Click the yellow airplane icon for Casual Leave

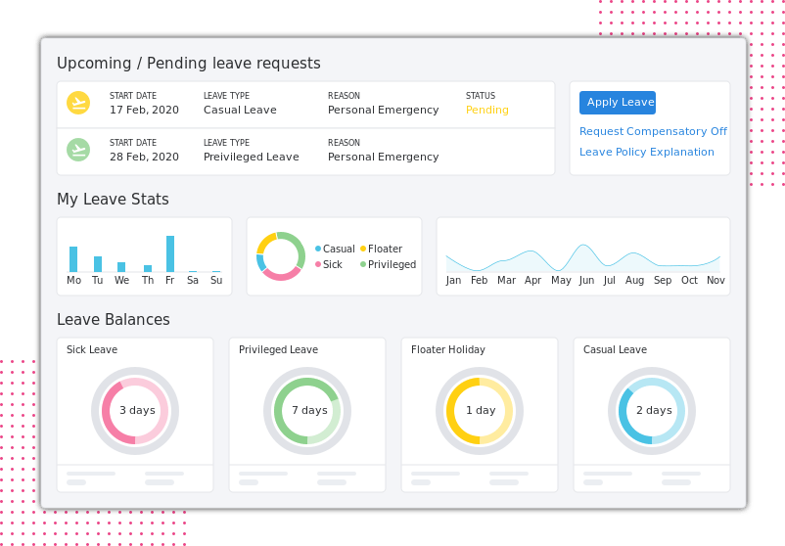click(78, 103)
